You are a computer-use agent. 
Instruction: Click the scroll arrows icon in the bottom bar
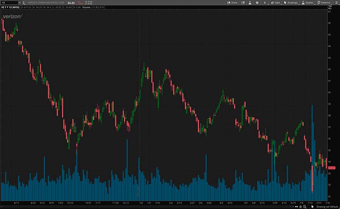pyautogui.click(x=297, y=207)
